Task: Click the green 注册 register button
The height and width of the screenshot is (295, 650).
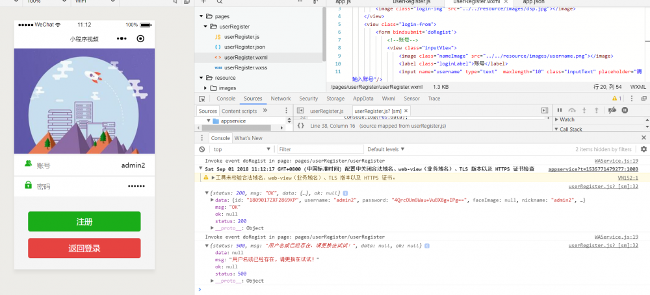Action: [x=84, y=222]
